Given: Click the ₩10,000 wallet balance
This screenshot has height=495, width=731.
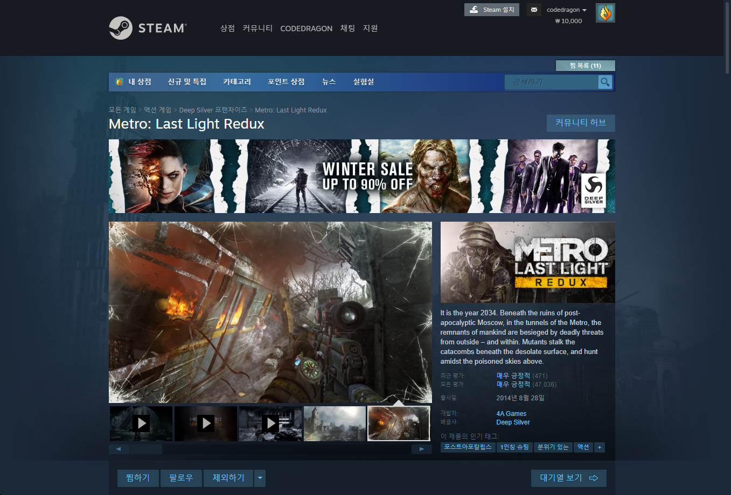Looking at the screenshot, I should [568, 21].
